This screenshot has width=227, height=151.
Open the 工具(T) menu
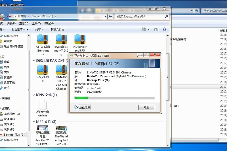click(36, 24)
